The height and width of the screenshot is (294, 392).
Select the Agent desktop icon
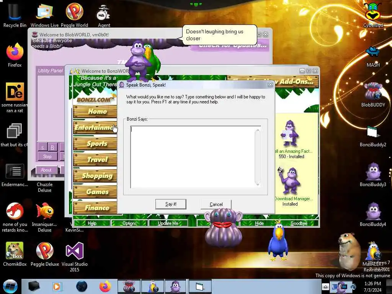[x=104, y=15]
